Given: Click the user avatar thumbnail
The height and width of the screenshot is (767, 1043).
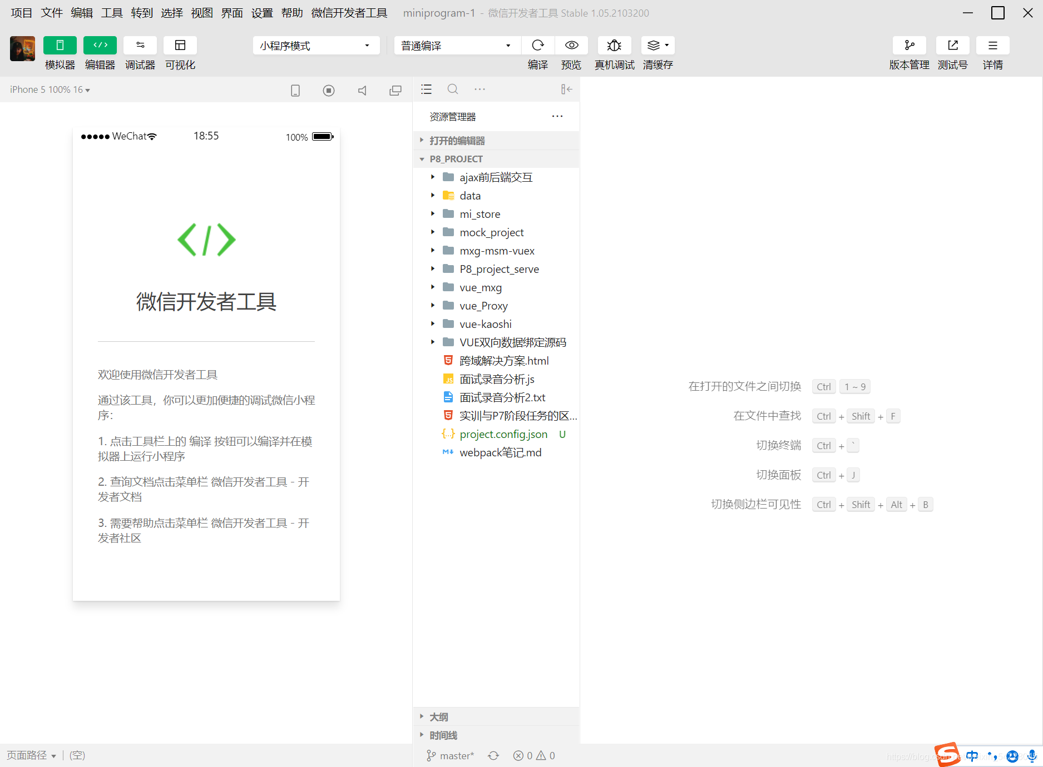Looking at the screenshot, I should pos(22,49).
